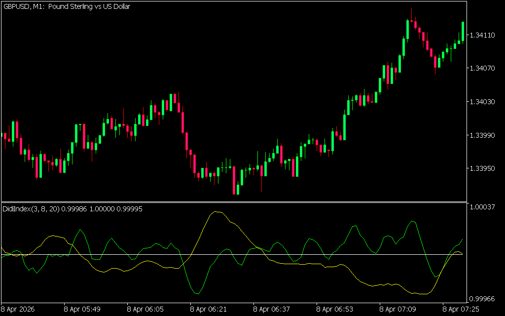Click the 8 Apr 06:05 time marker
The width and height of the screenshot is (505, 316).
(x=146, y=310)
